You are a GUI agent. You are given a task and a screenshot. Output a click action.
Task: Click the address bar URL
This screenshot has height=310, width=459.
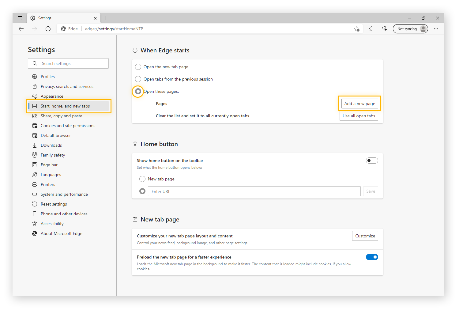coord(114,29)
